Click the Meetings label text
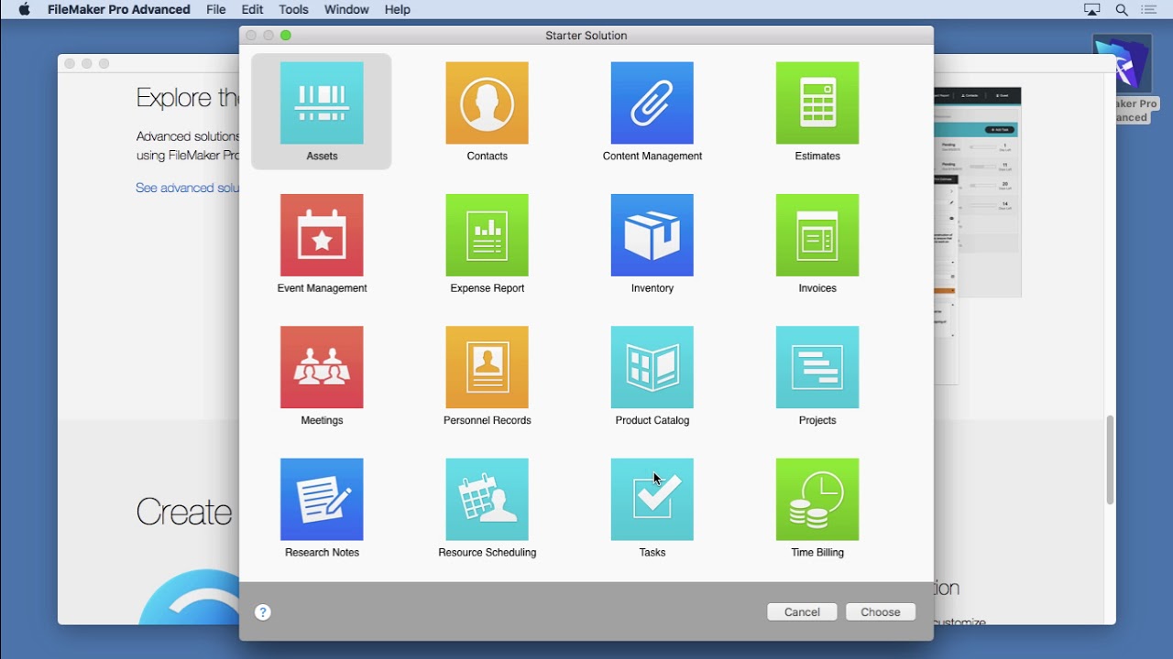 tap(322, 421)
